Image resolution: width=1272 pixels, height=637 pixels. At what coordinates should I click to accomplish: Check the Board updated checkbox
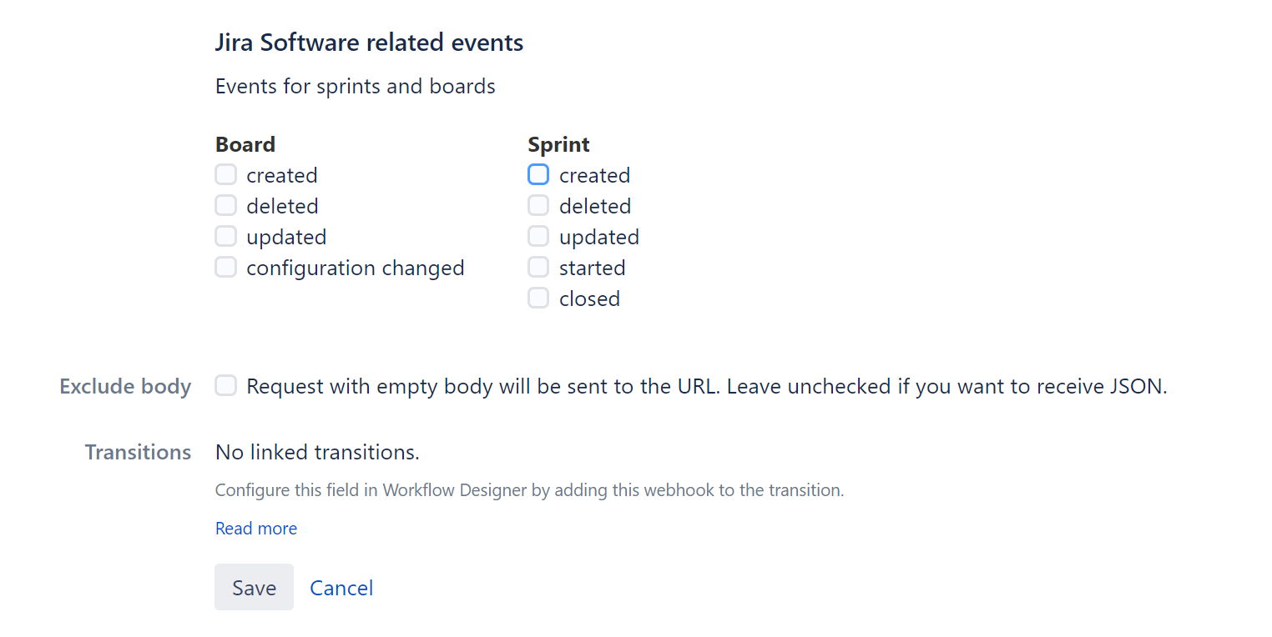225,236
